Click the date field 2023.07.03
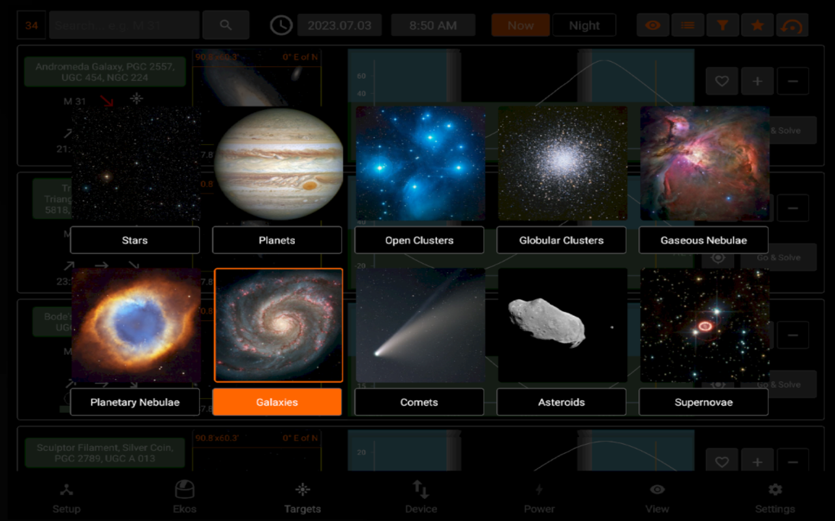 pyautogui.click(x=339, y=25)
